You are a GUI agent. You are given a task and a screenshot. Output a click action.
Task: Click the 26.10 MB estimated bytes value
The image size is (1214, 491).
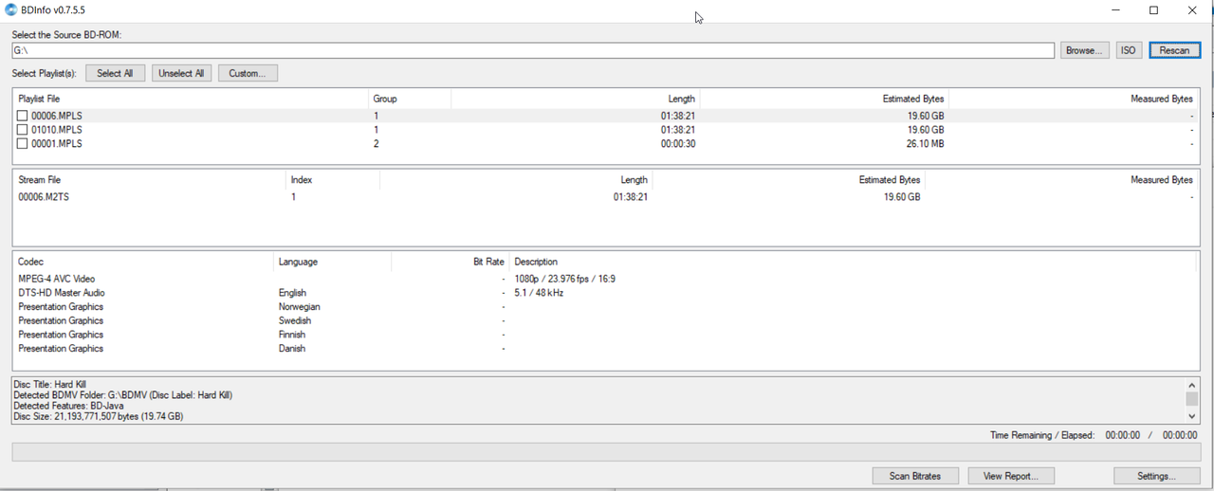pos(925,144)
